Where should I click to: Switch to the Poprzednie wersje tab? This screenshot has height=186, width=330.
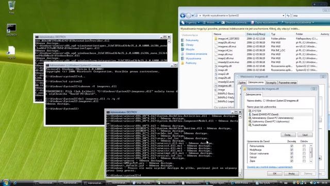(x=288, y=83)
